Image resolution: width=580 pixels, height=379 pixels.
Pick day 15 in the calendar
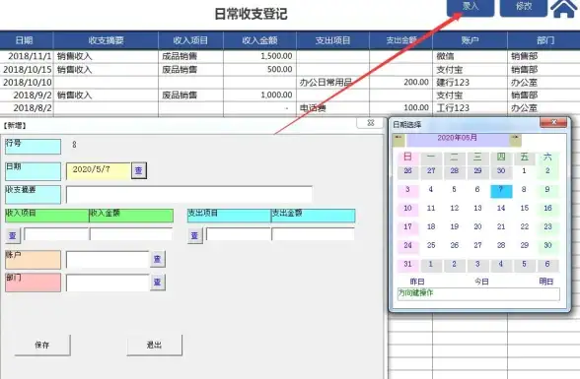[525, 209]
